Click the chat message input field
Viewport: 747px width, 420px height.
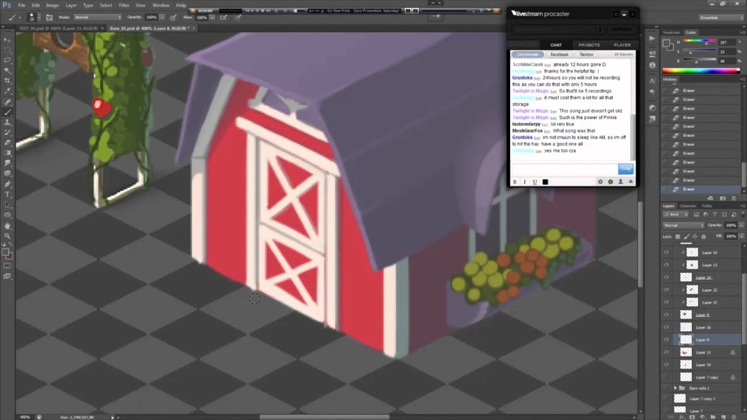tap(564, 169)
